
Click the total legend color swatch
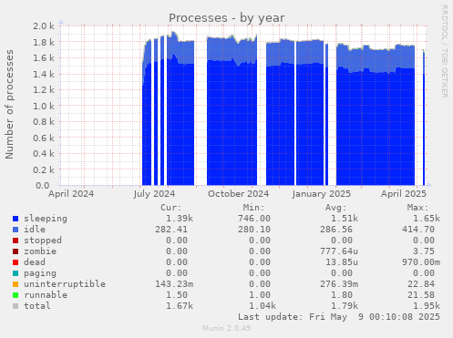[x=15, y=306]
